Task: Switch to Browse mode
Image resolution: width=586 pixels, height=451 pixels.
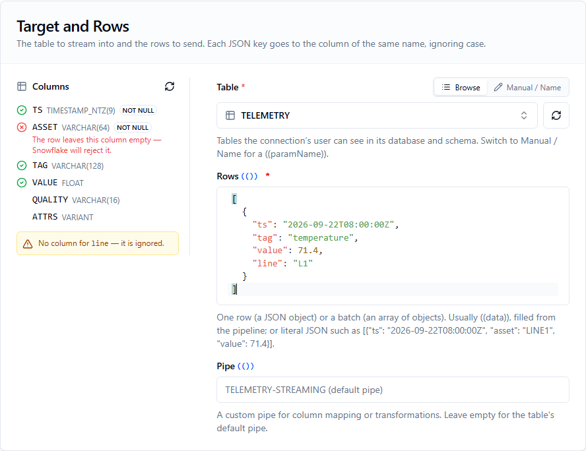Action: (461, 87)
